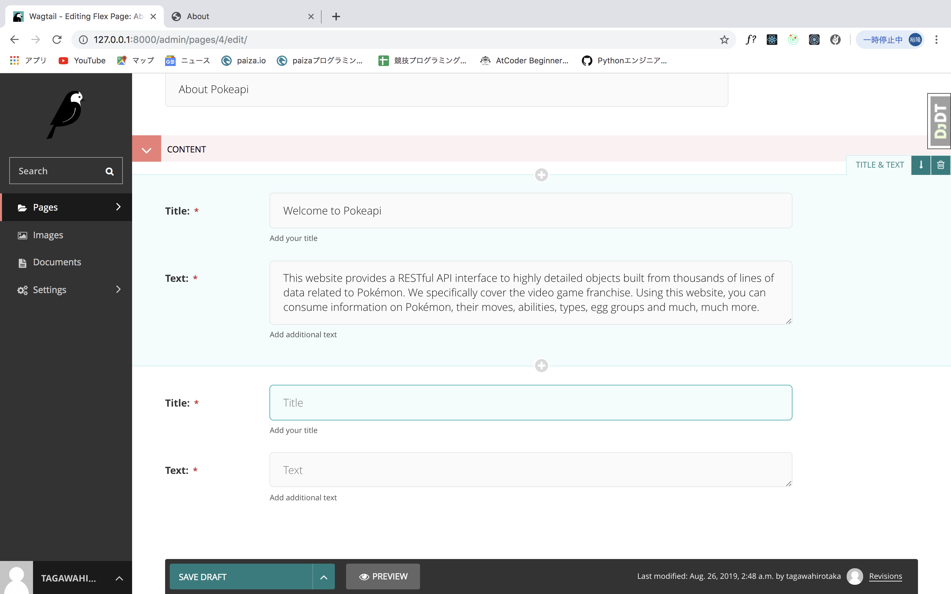Image resolution: width=951 pixels, height=594 pixels.
Task: Expand the Pages submenu
Action: 118,207
